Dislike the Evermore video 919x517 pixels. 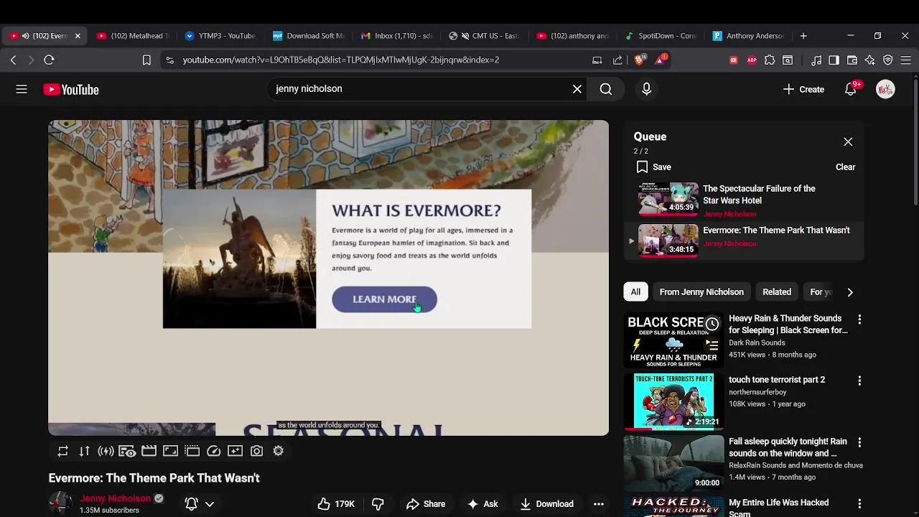click(x=378, y=504)
